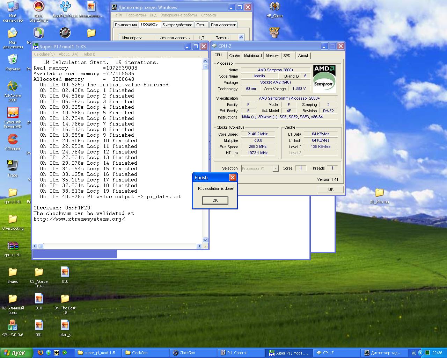
Task: Open About...(A) menu in Super PI
Action: pyautogui.click(x=68, y=54)
